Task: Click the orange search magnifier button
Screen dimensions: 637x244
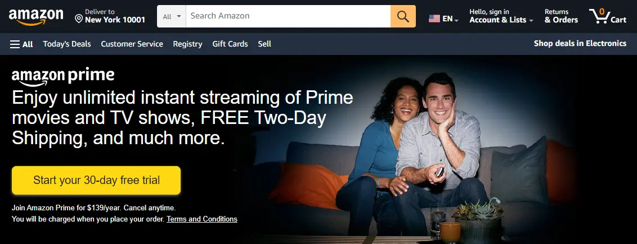Action: coord(403,16)
